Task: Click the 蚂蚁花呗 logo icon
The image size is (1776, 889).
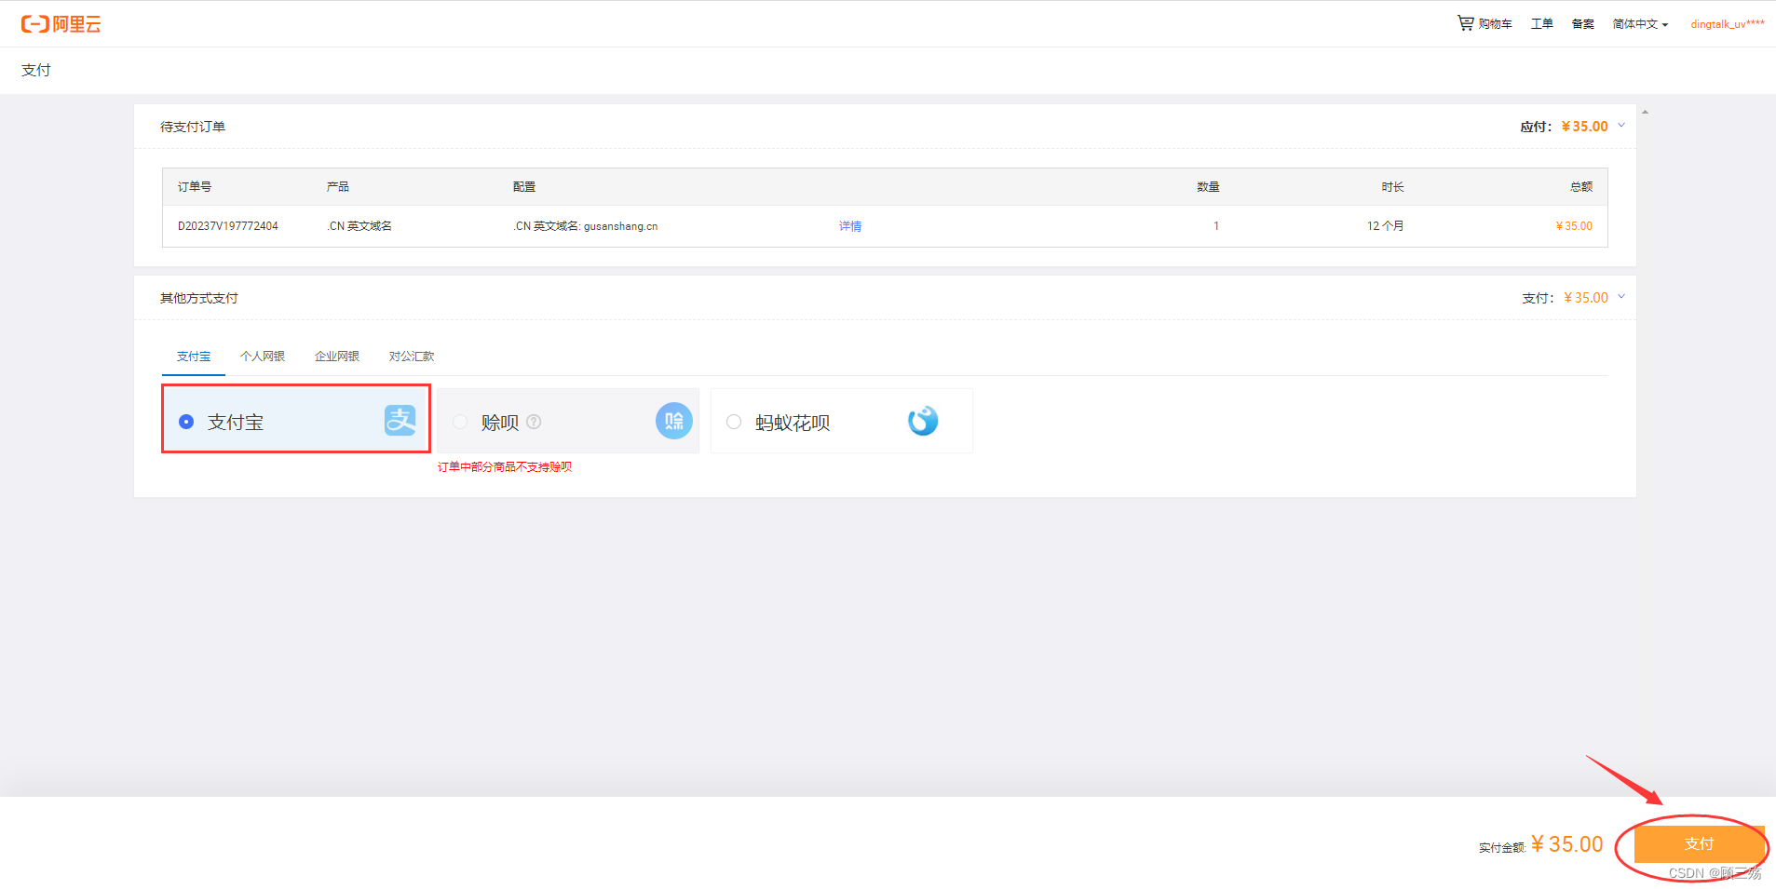Action: pyautogui.click(x=923, y=421)
